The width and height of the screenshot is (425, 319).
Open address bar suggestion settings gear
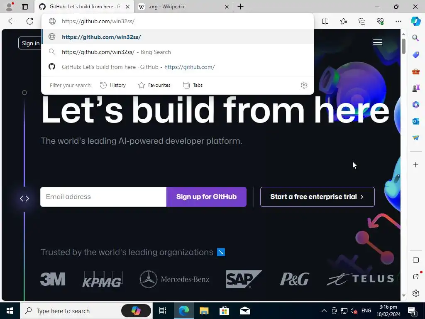[304, 85]
